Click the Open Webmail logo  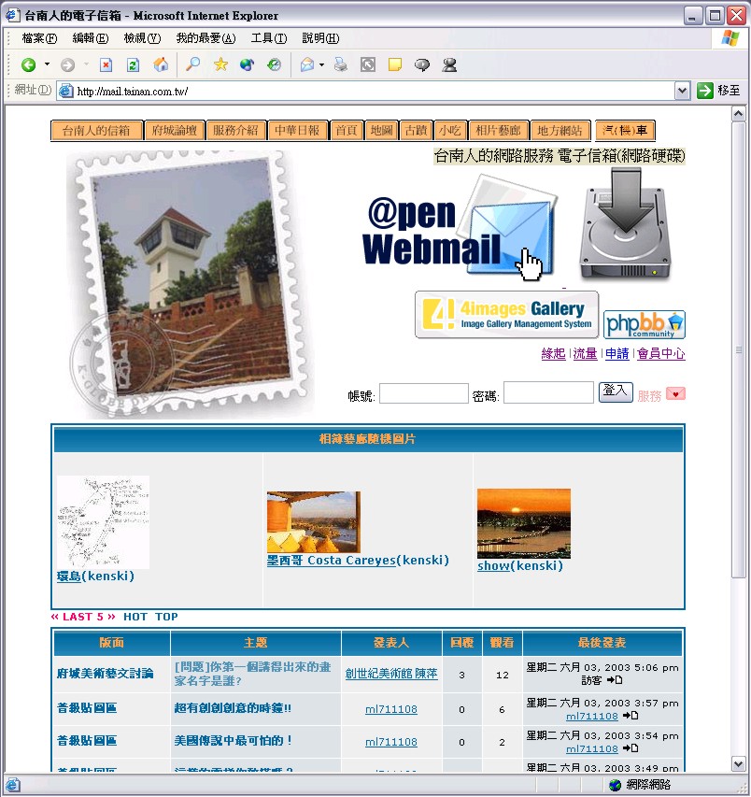459,228
